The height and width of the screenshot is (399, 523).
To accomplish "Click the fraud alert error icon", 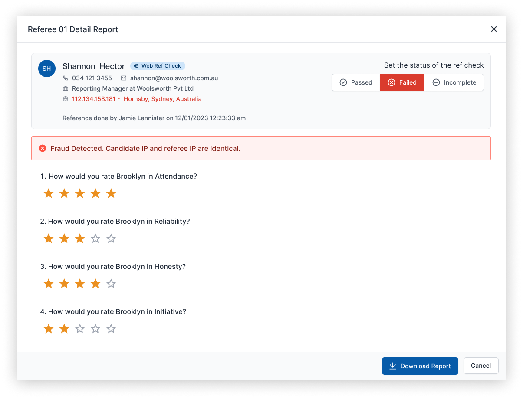I will pos(43,148).
